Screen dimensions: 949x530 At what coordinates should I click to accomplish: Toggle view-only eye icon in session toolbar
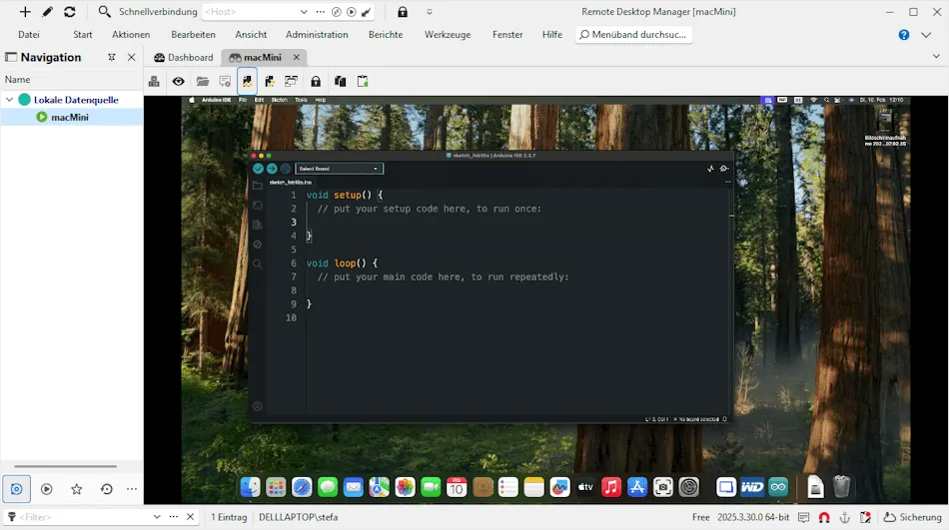(178, 82)
